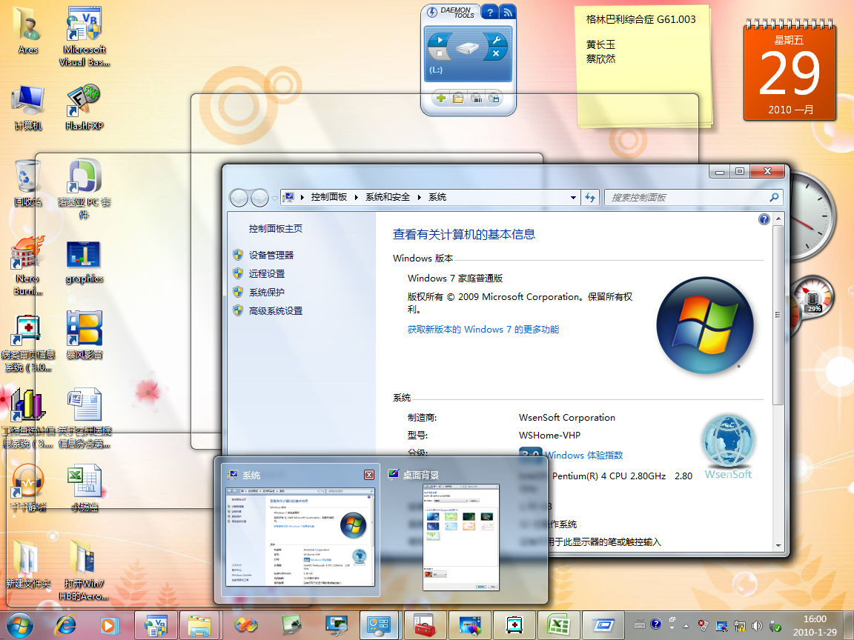Expand the address bar previous locations dropdown

coord(573,198)
